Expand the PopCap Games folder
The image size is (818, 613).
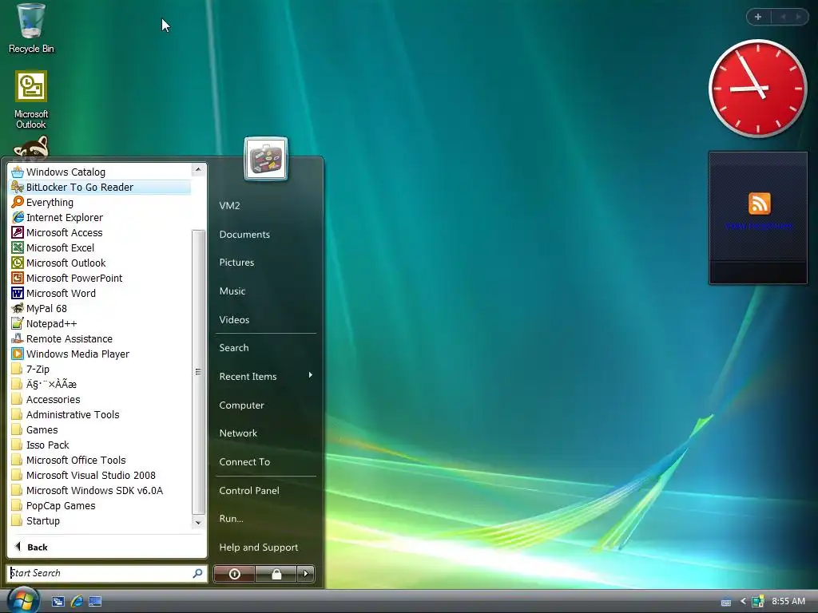pyautogui.click(x=100, y=505)
